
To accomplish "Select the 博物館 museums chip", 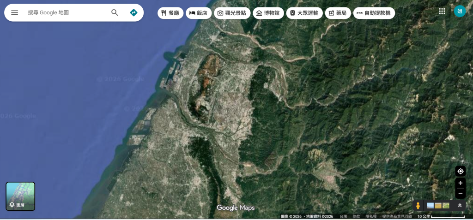I will [268, 13].
